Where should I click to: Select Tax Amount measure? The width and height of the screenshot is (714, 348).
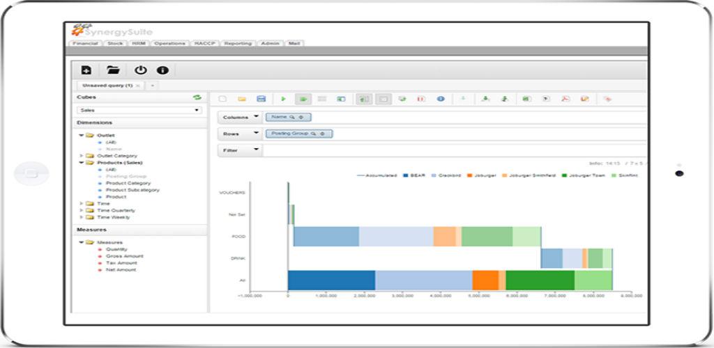pos(121,263)
